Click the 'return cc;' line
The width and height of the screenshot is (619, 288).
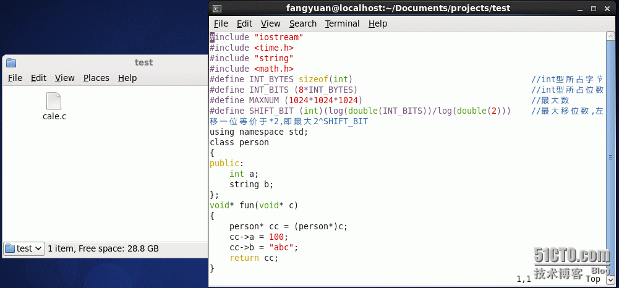pyautogui.click(x=254, y=258)
